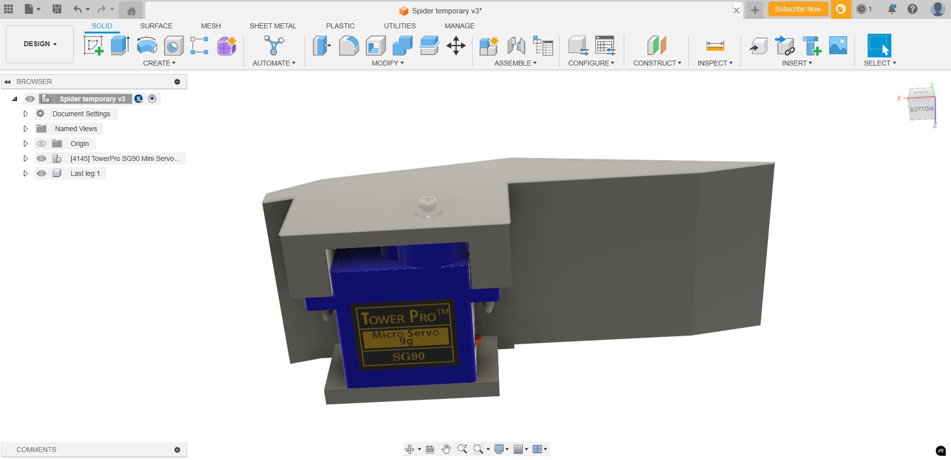Select the Fillet tool
The width and height of the screenshot is (951, 460).
tap(349, 46)
